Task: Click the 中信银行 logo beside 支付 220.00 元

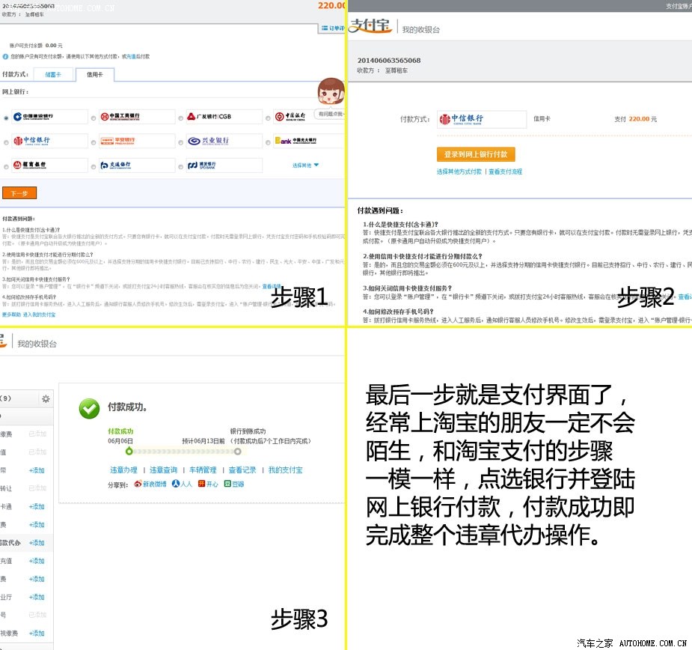Action: [x=461, y=119]
